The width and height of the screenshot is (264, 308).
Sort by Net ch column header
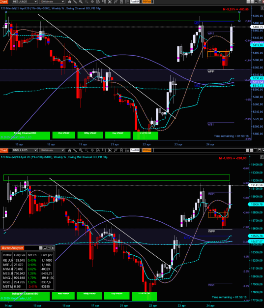33,255
